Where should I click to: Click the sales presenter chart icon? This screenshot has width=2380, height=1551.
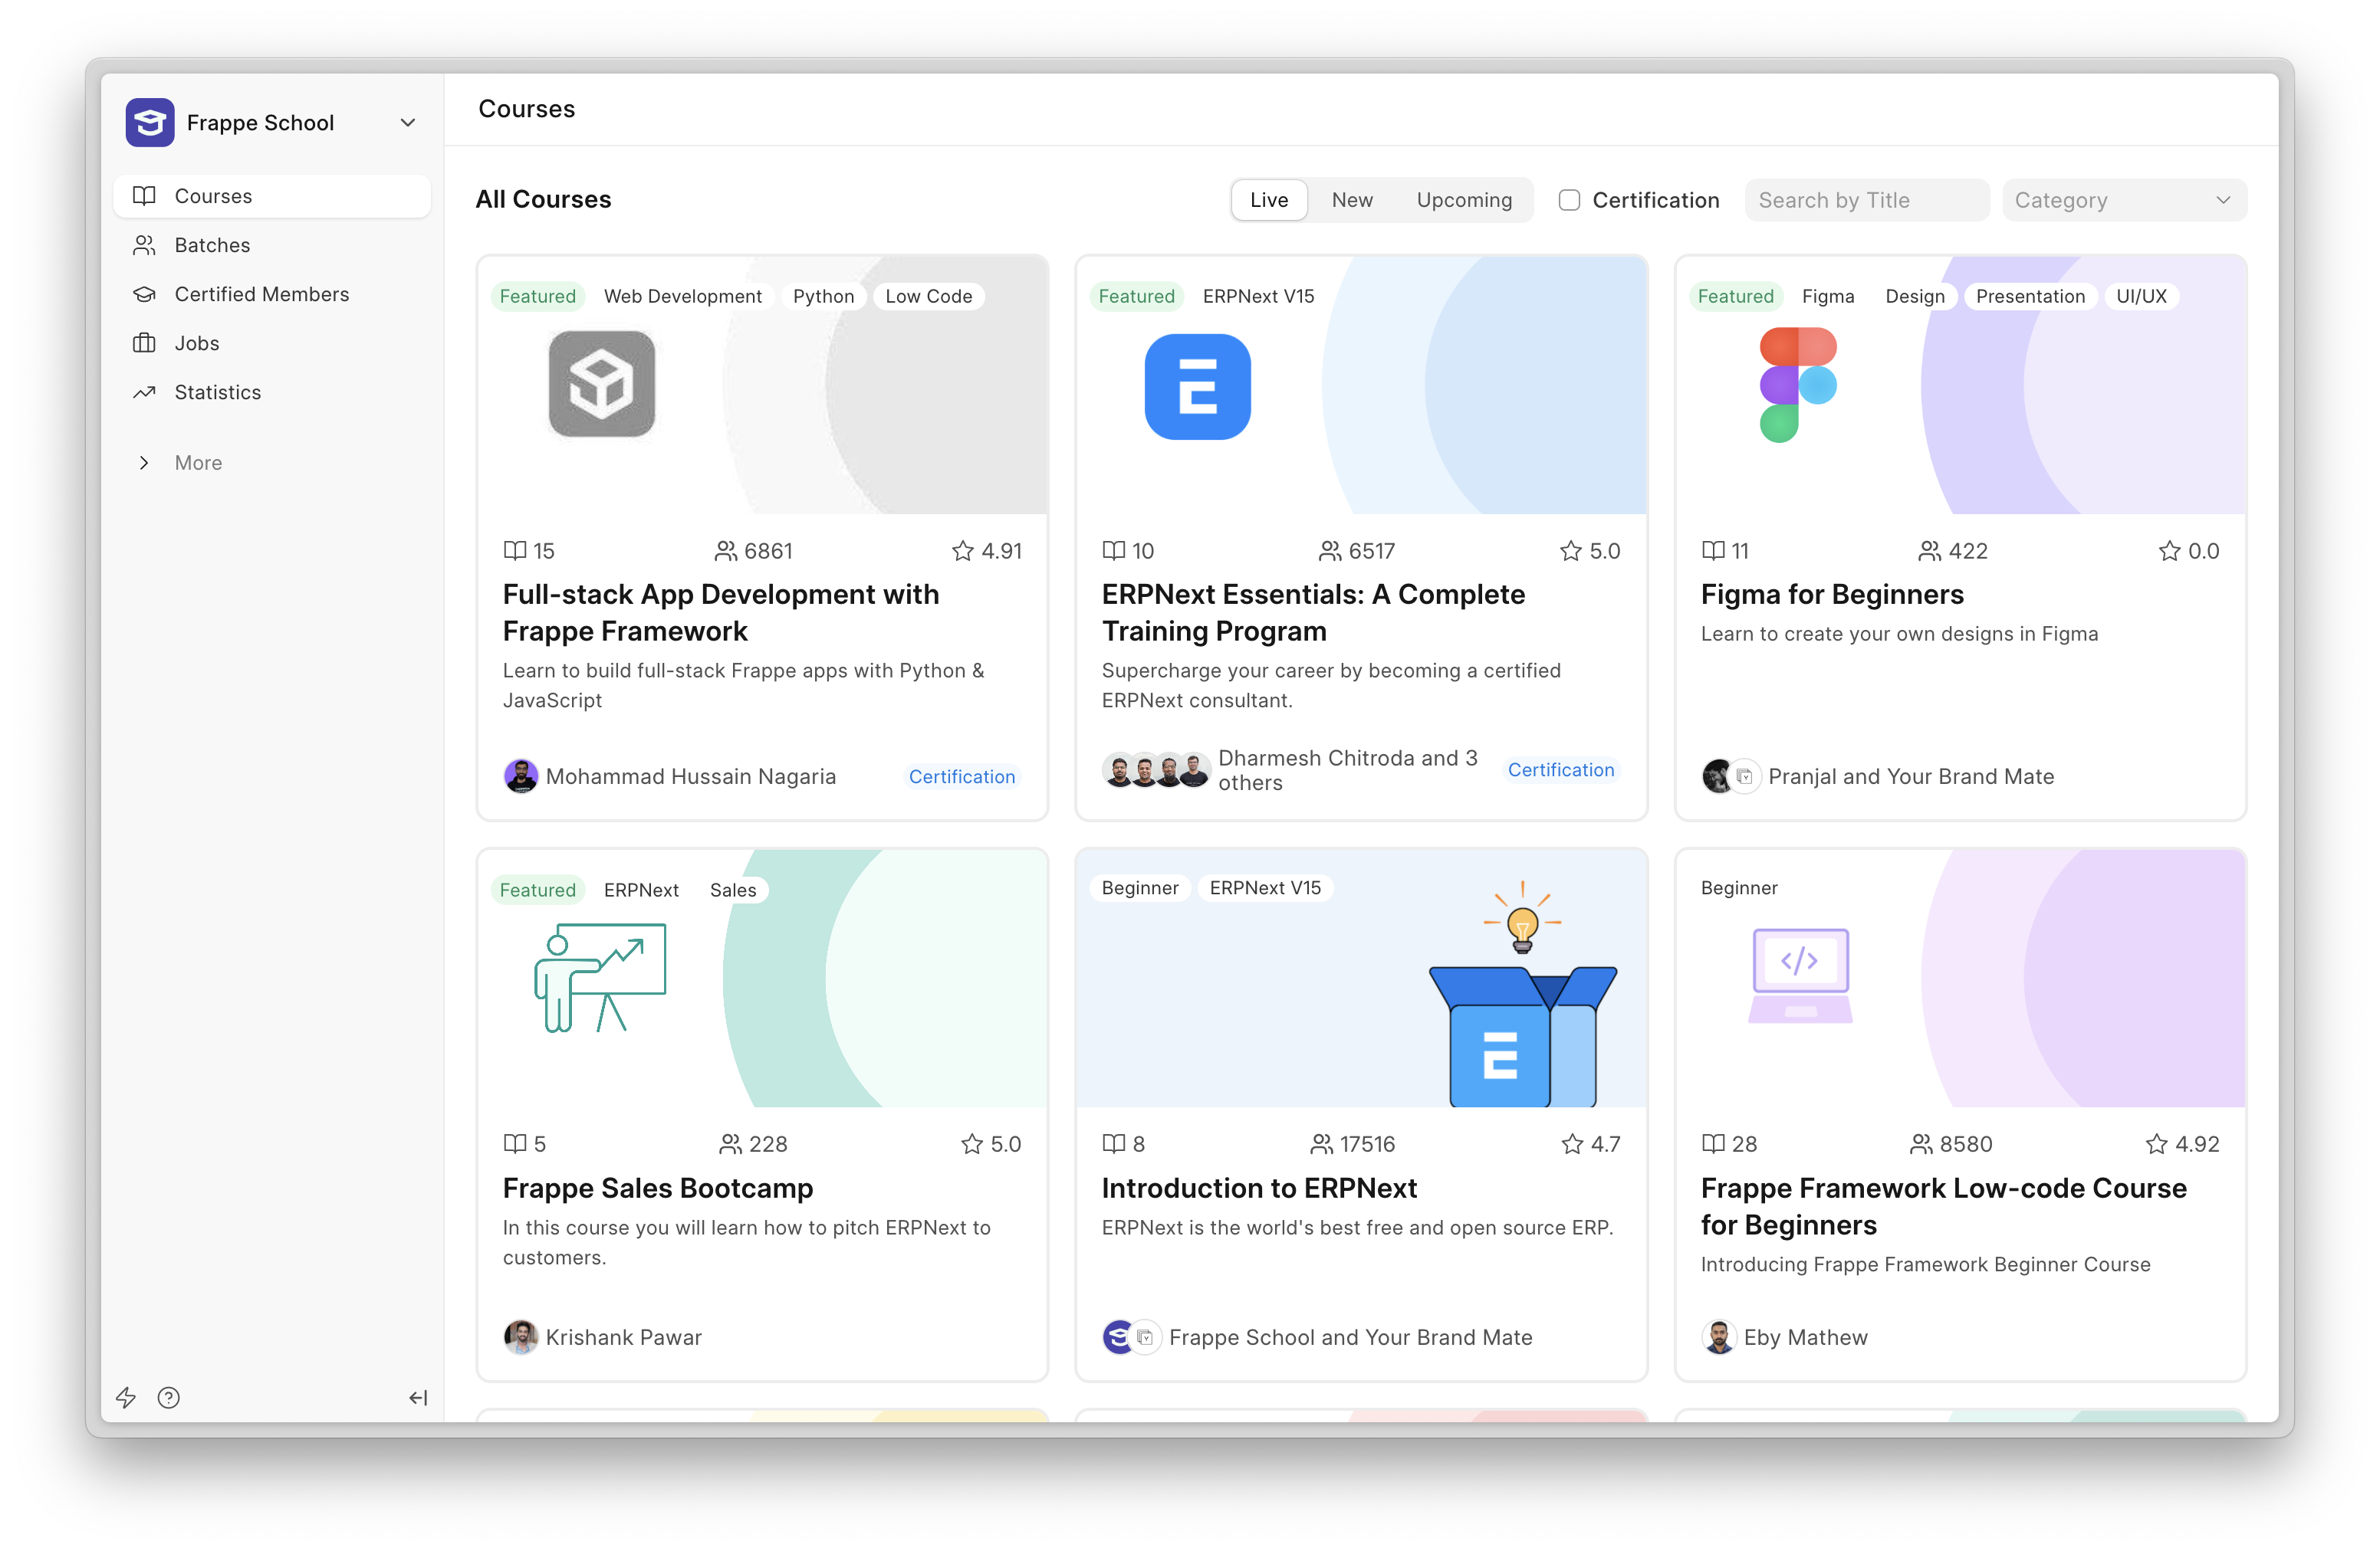click(601, 977)
